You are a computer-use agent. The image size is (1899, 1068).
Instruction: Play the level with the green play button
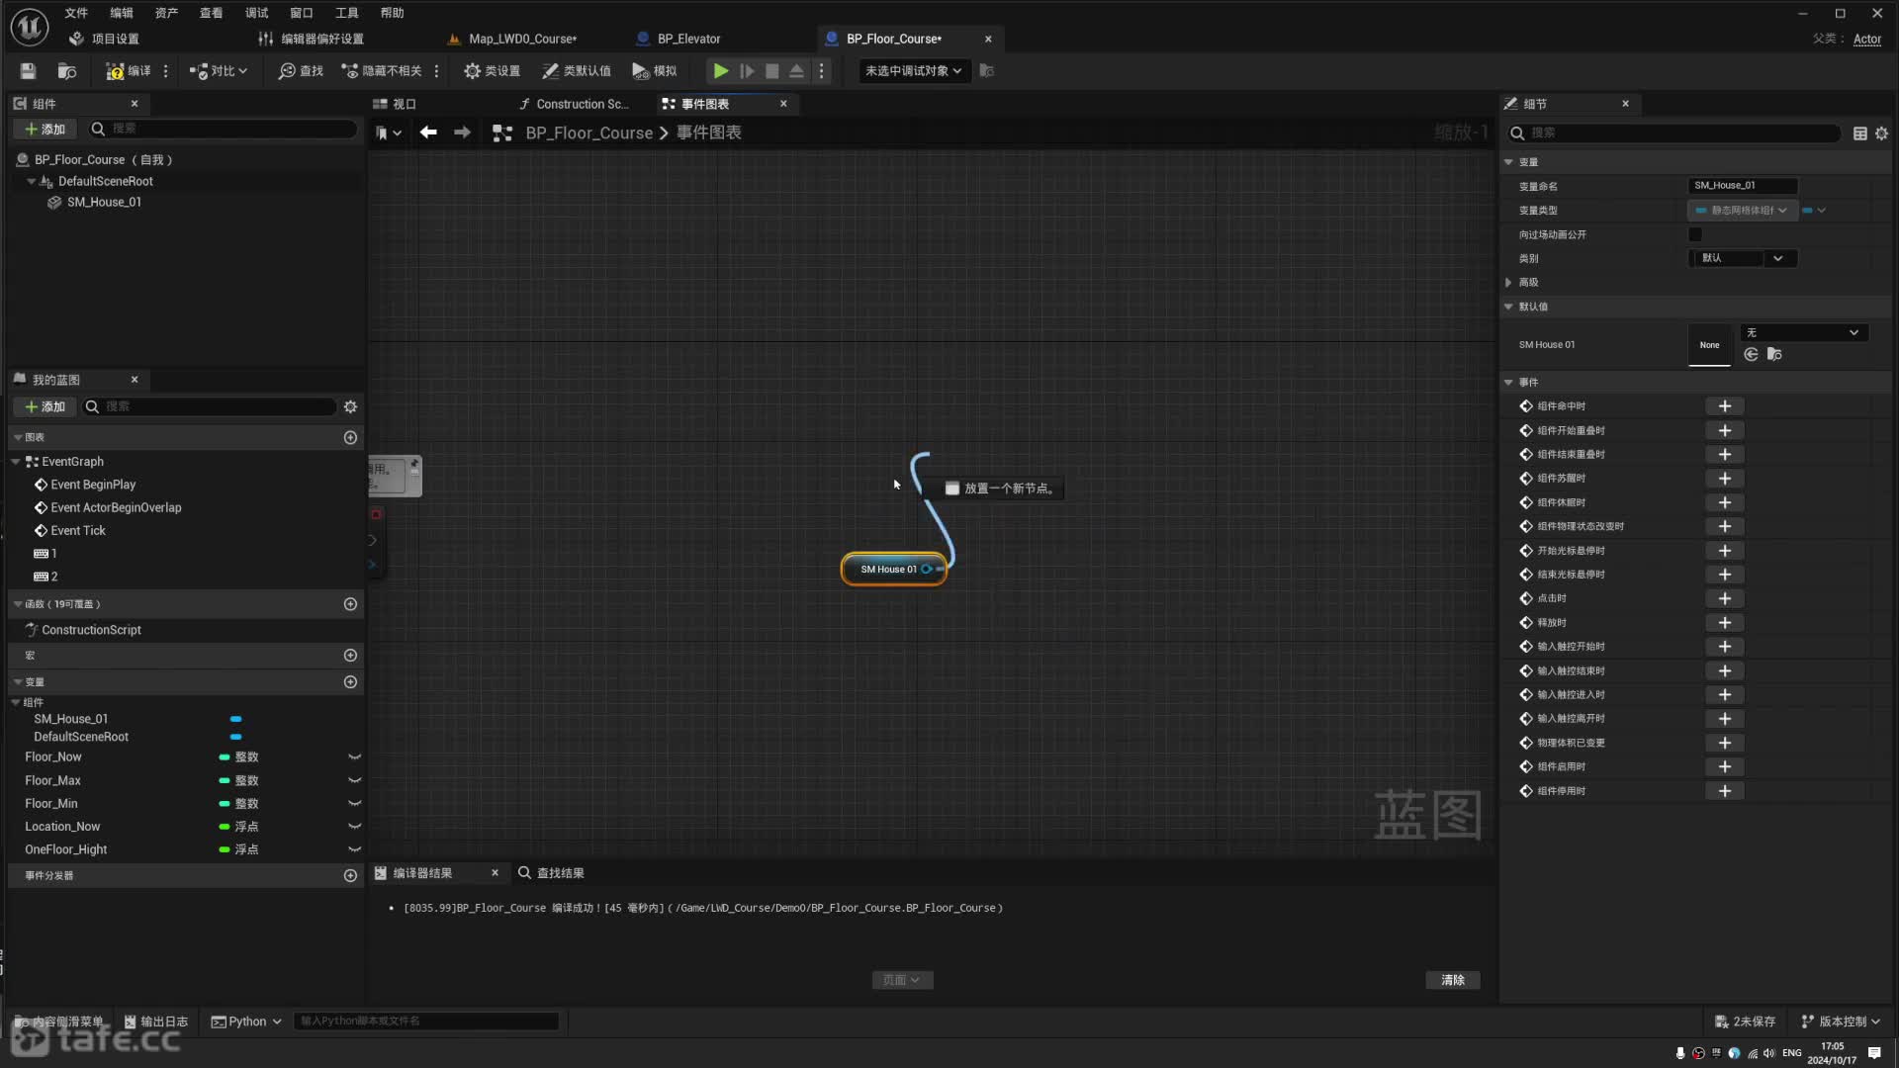click(x=721, y=70)
